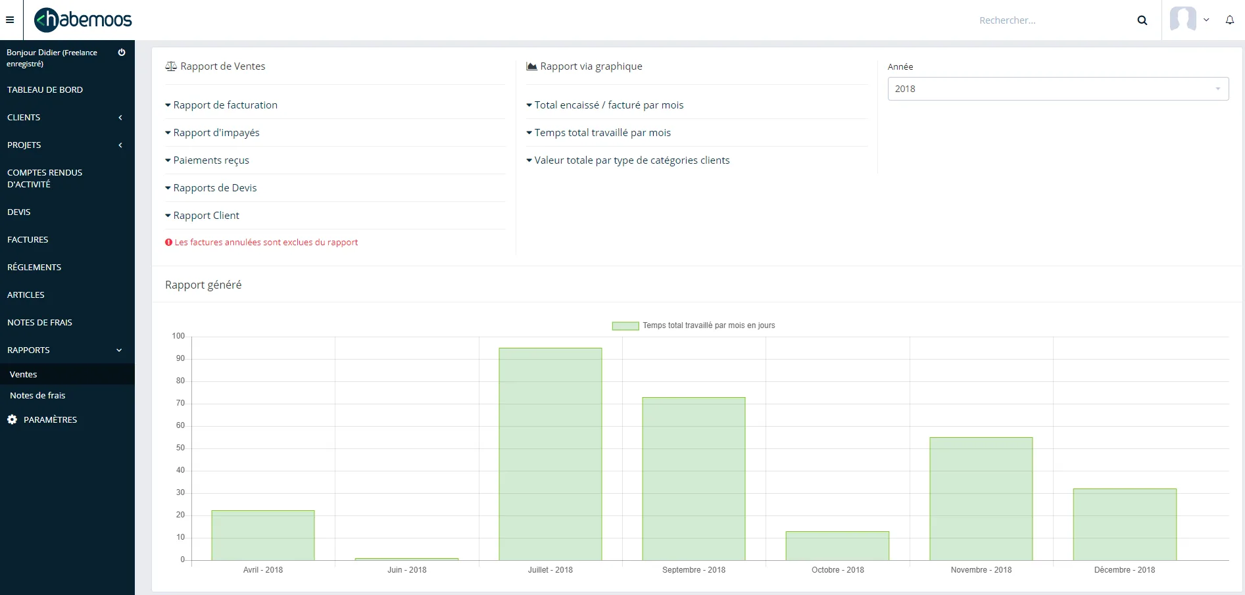The width and height of the screenshot is (1245, 595).
Task: Click the Paramètres gear icon
Action: click(x=12, y=419)
